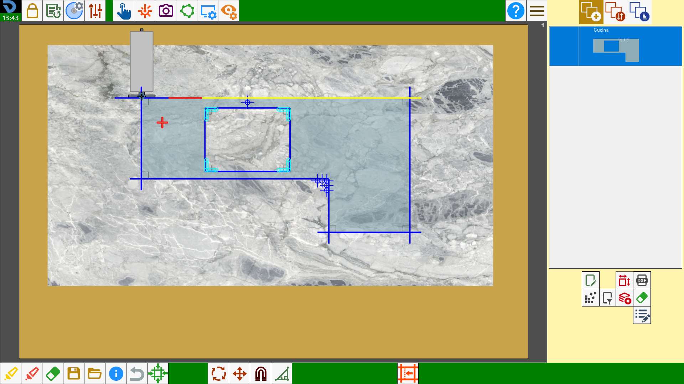Click the rotate arrows tool
This screenshot has height=384, width=684.
pyautogui.click(x=218, y=373)
